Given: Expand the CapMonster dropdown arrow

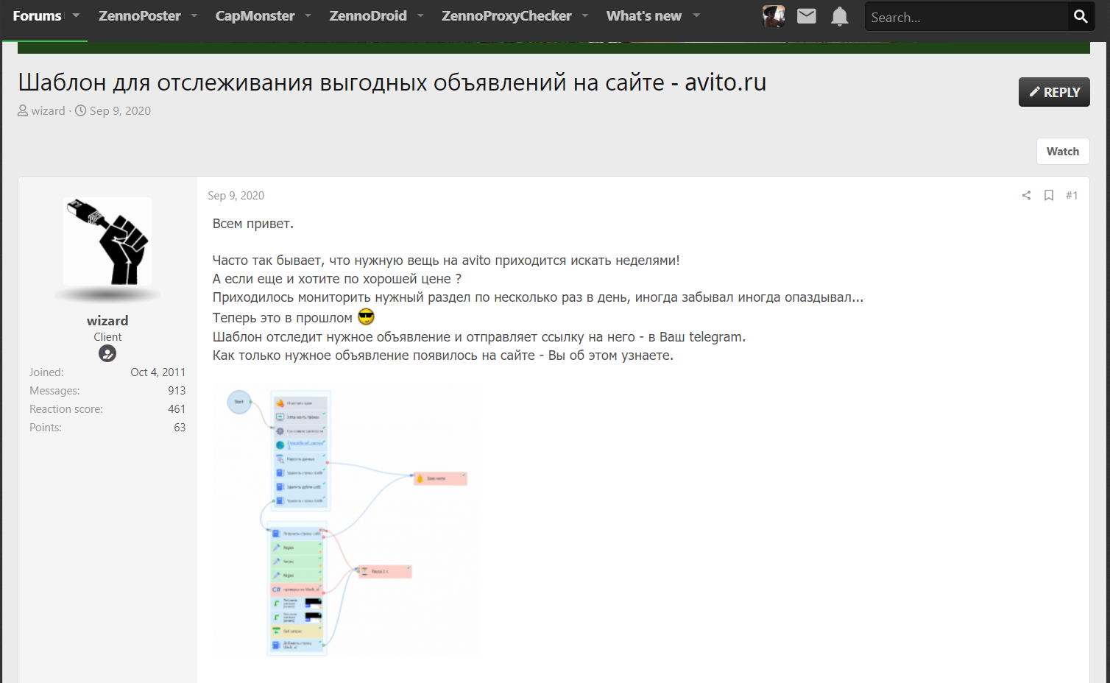Looking at the screenshot, I should pyautogui.click(x=308, y=16).
